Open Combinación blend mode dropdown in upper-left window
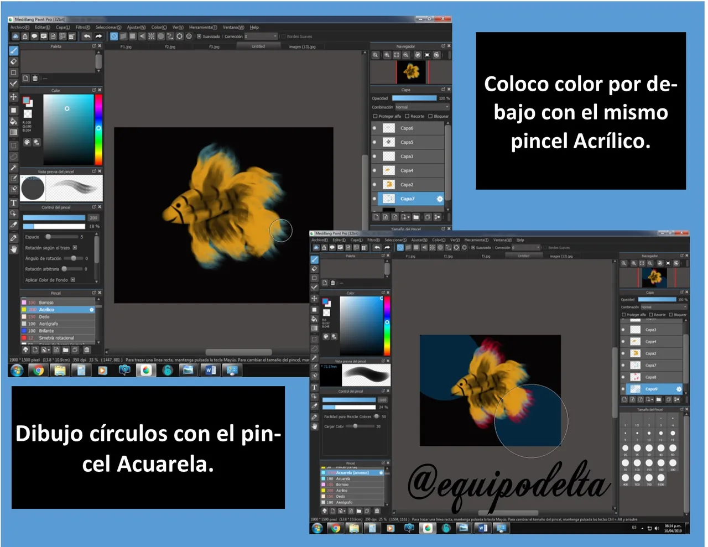This screenshot has height=547, width=708. (422, 107)
